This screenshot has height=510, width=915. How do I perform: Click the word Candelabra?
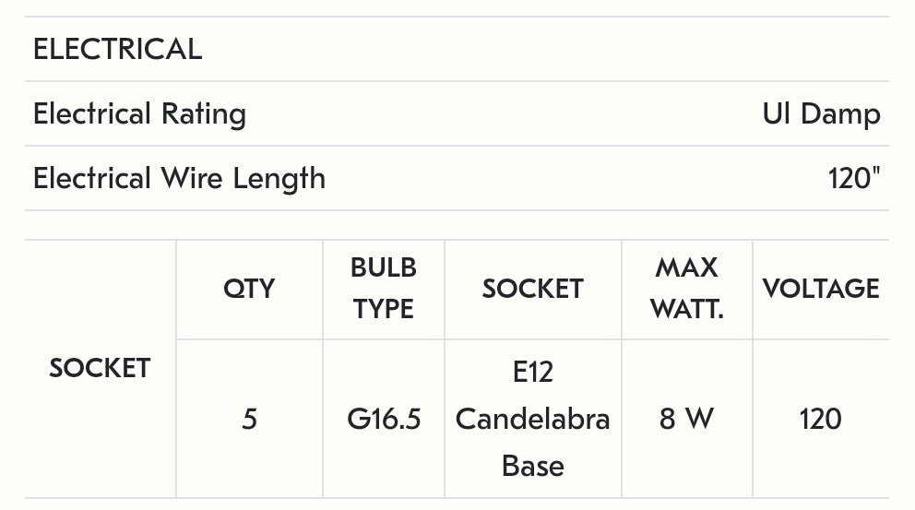tap(532, 420)
